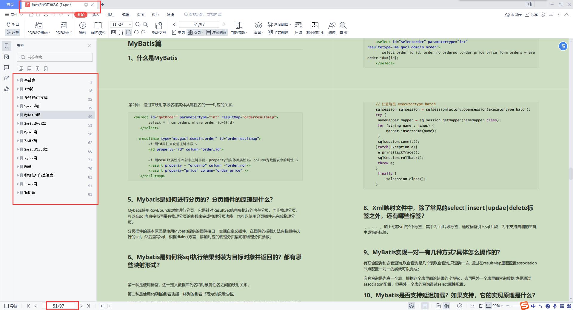Switch to the 页面 ribbon tab
The width and height of the screenshot is (573, 310).
pyautogui.click(x=141, y=15)
